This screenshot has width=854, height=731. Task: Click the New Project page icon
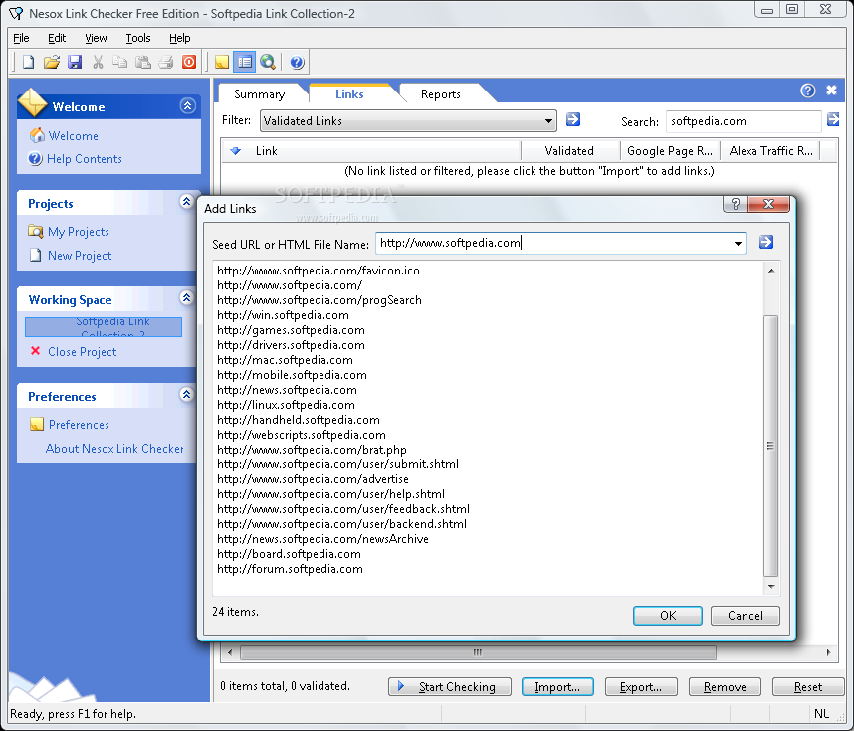click(36, 255)
